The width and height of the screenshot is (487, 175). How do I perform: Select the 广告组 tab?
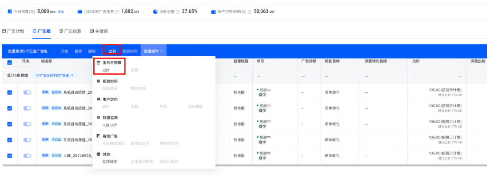point(42,31)
